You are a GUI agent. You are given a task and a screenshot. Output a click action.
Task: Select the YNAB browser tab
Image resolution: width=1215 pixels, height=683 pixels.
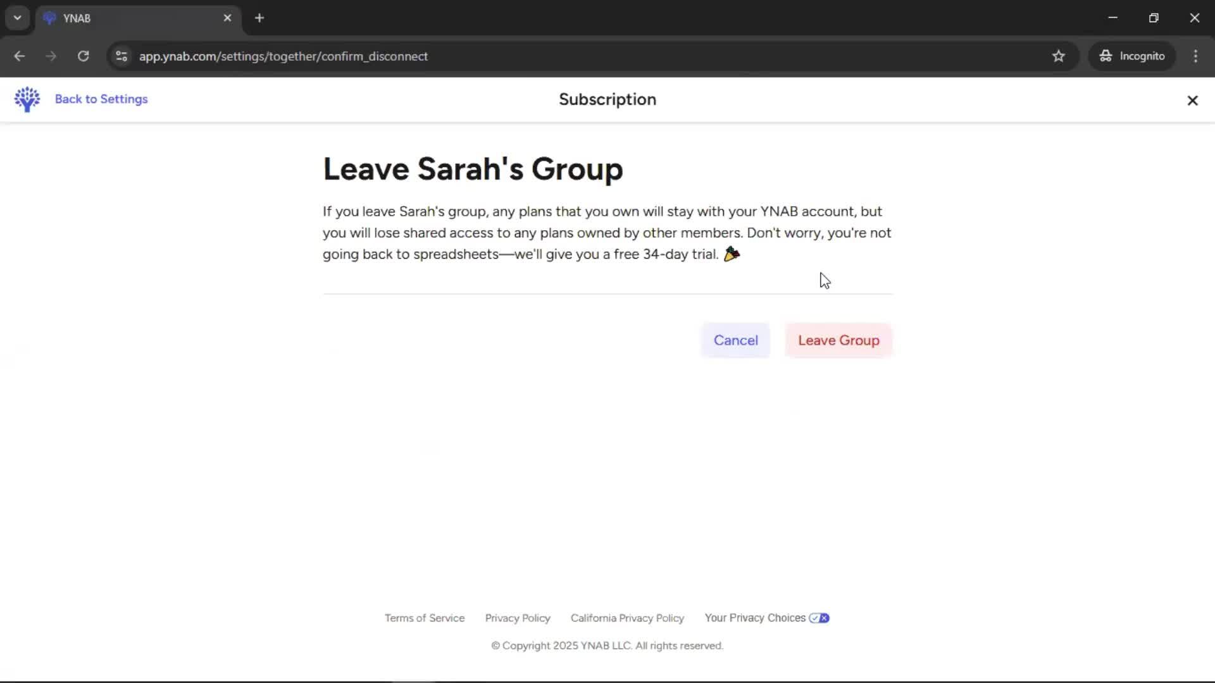pos(138,18)
